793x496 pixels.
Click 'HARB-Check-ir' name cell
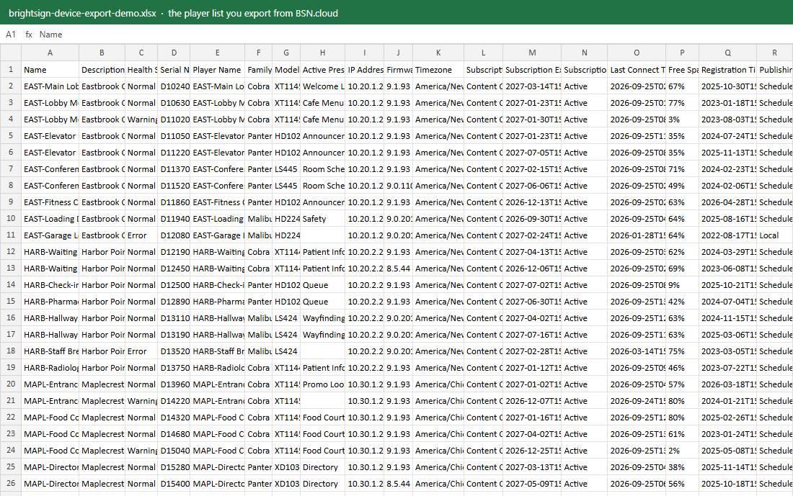pyautogui.click(x=50, y=285)
